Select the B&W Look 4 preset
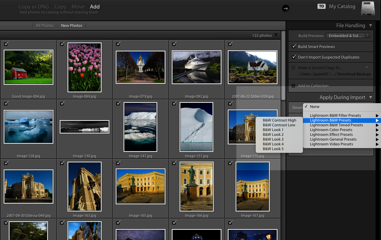Screen dimensions: 381x240 [279, 144]
